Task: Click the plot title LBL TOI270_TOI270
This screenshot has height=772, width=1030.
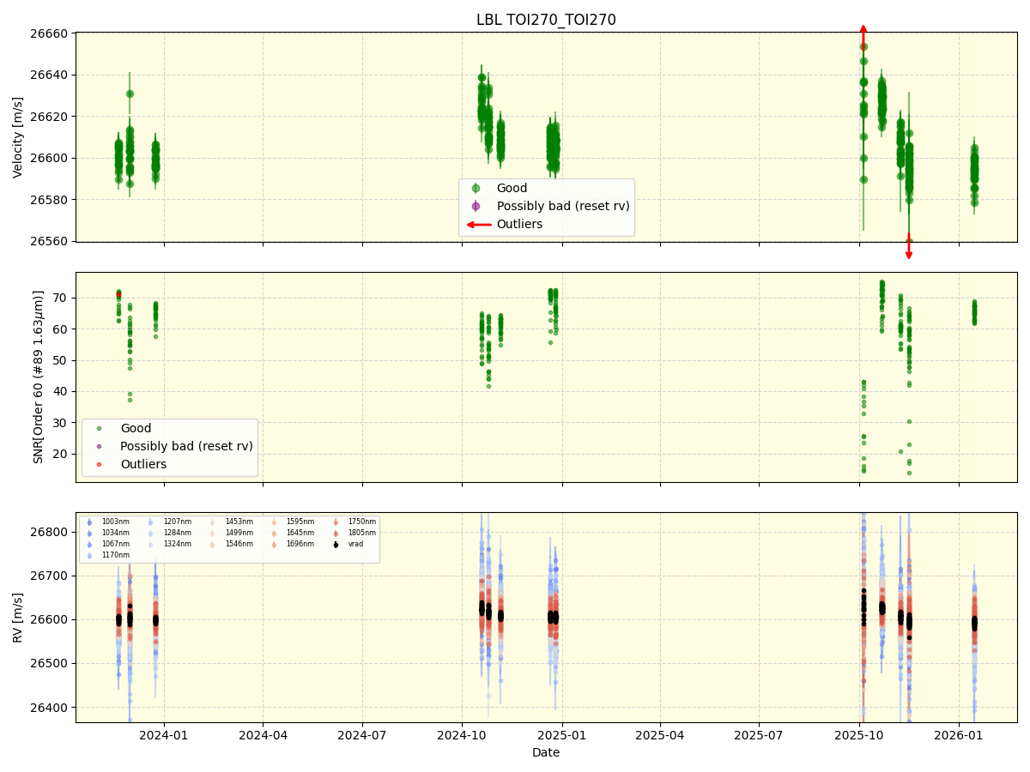Action: click(546, 20)
